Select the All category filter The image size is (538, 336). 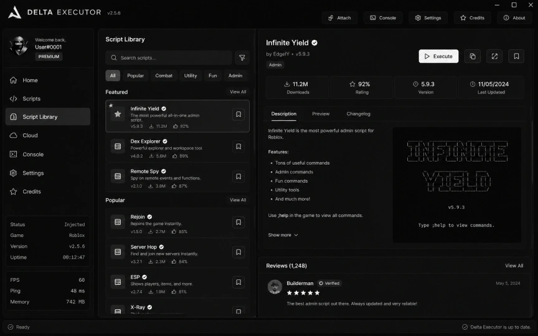(x=113, y=75)
